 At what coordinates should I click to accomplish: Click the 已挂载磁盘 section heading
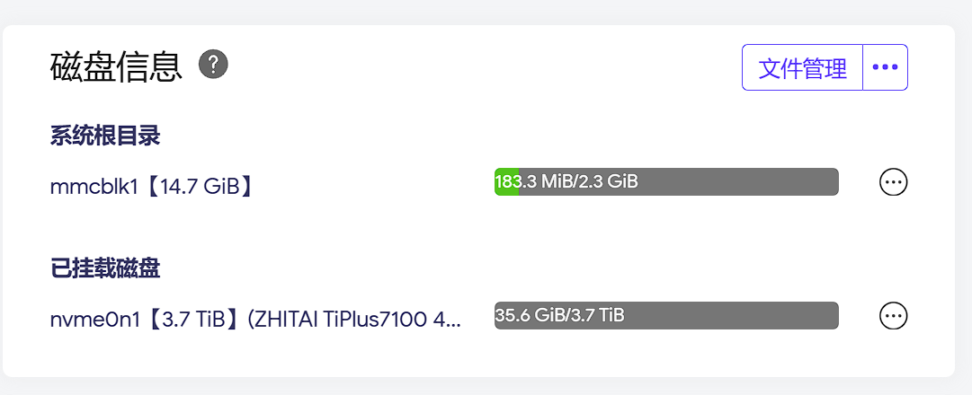(105, 268)
